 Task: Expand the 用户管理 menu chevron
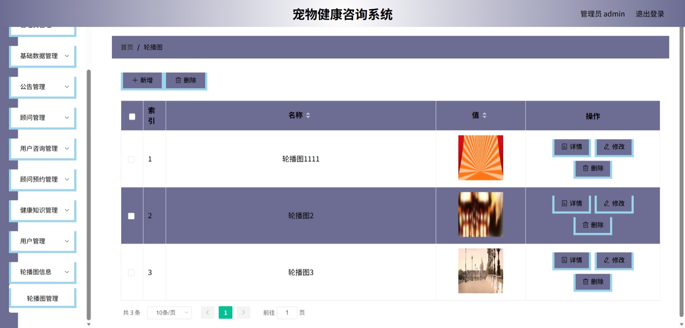click(67, 241)
